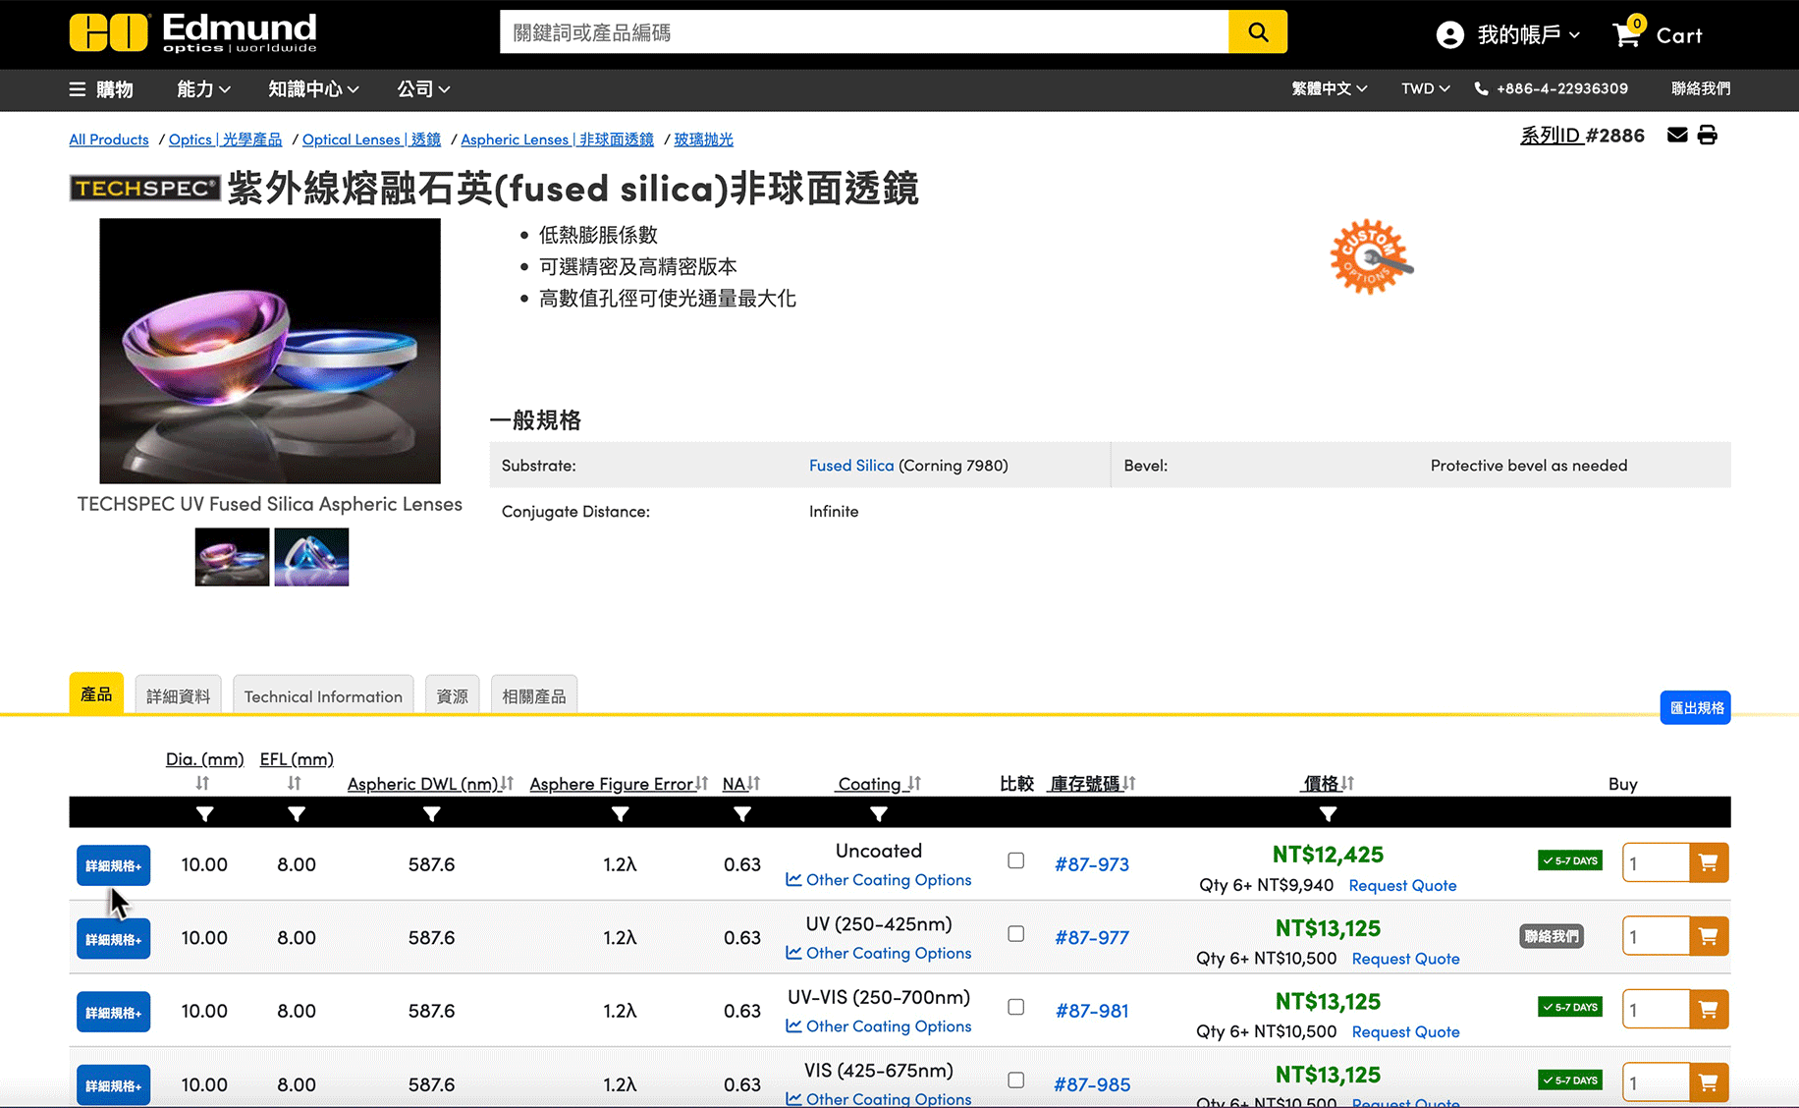Open the 繁體中文 language selector
The image size is (1799, 1108).
1329,88
